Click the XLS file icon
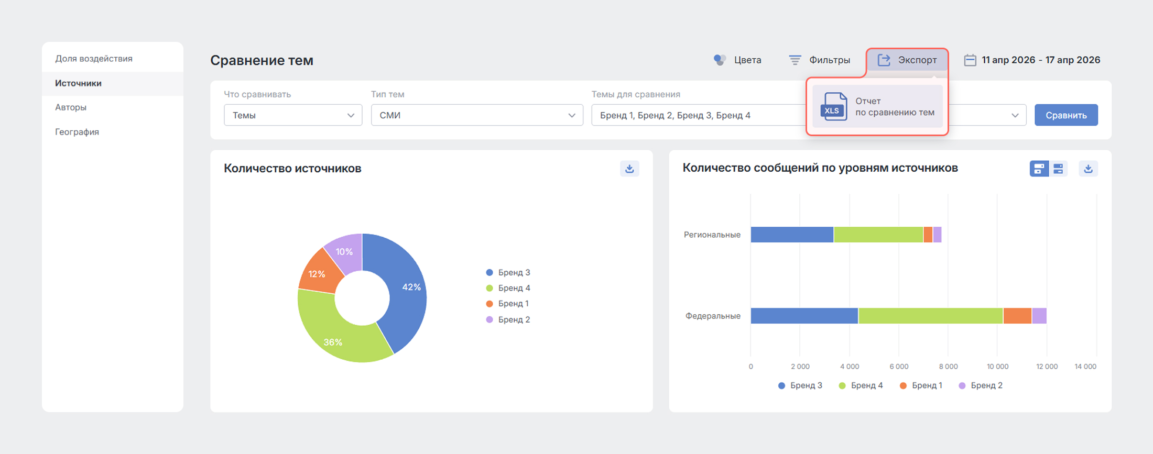1153x454 pixels. (x=833, y=106)
